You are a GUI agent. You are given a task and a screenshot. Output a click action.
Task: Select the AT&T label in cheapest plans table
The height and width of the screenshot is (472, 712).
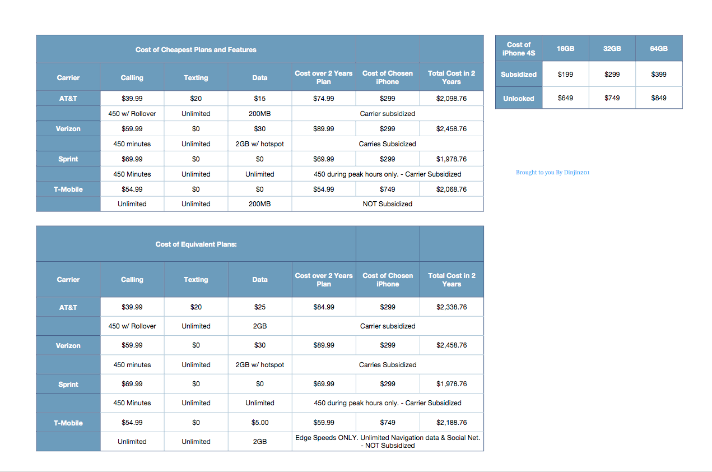(68, 99)
